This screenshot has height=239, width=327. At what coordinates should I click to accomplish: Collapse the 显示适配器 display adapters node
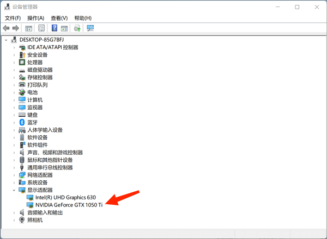14,190
